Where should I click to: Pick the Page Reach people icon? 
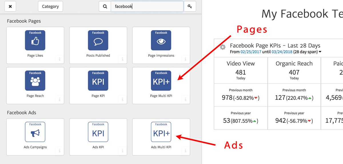(35, 81)
